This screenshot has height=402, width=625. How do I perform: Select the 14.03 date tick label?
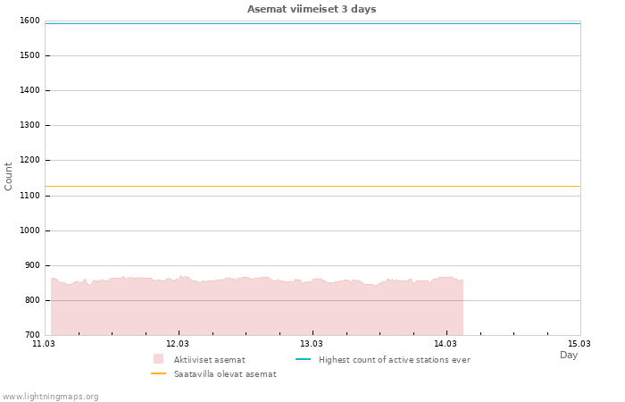[446, 343]
